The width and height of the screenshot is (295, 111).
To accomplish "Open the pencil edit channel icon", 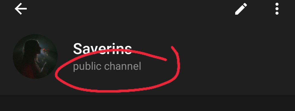I will (x=241, y=9).
